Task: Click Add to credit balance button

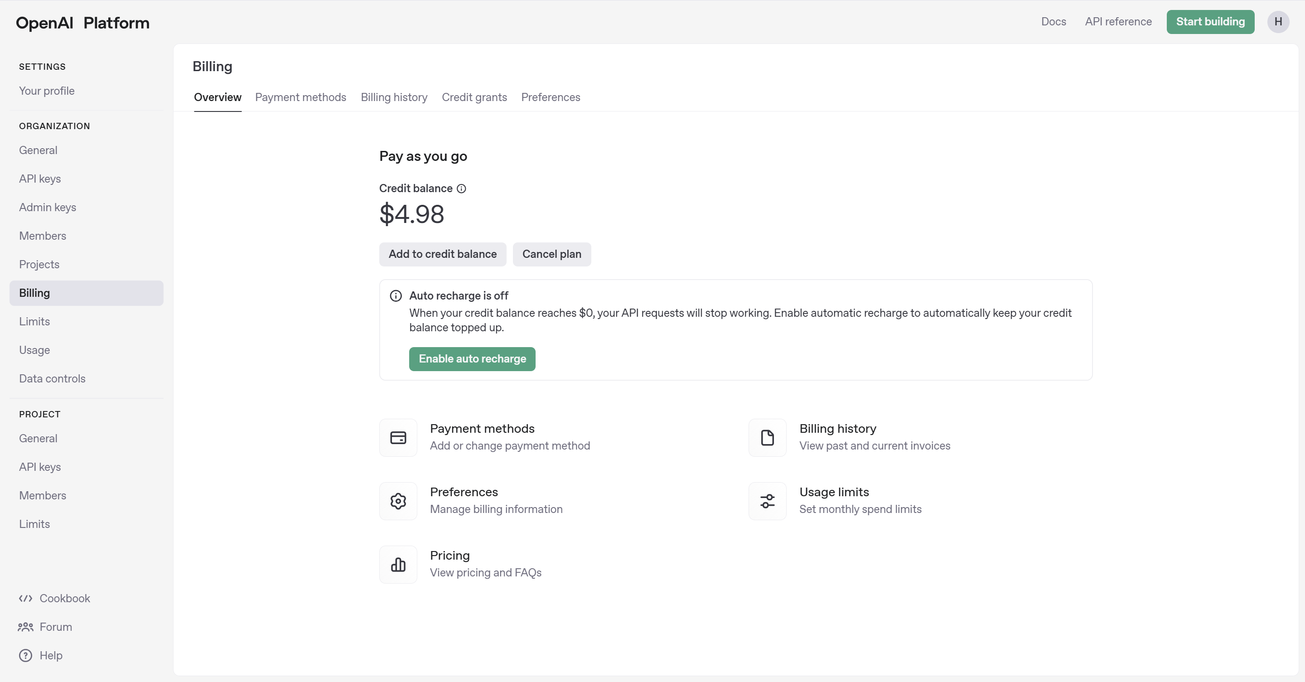Action: click(442, 254)
